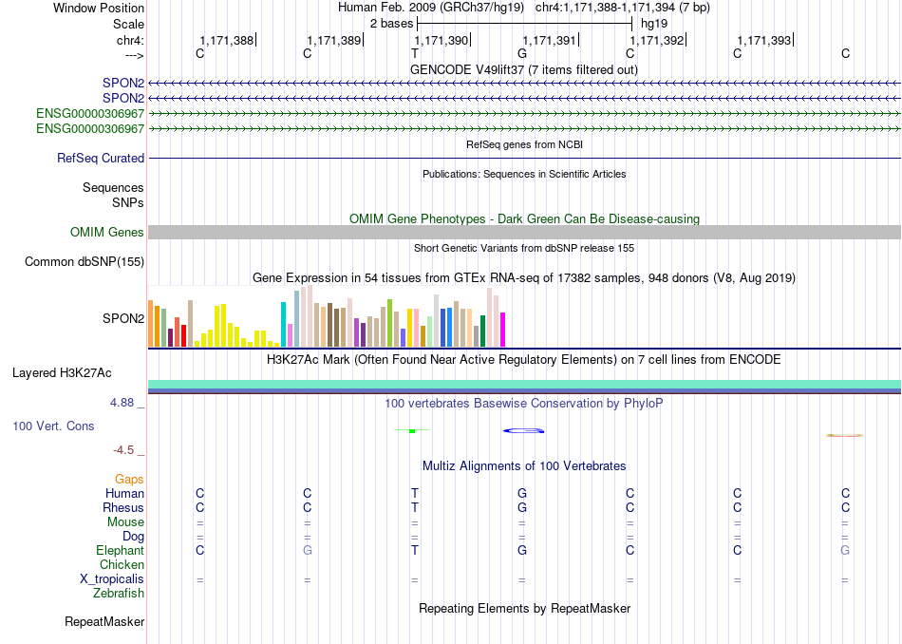Click the GENCODE V49lift37 track title
The height and width of the screenshot is (644, 902).
click(x=524, y=70)
